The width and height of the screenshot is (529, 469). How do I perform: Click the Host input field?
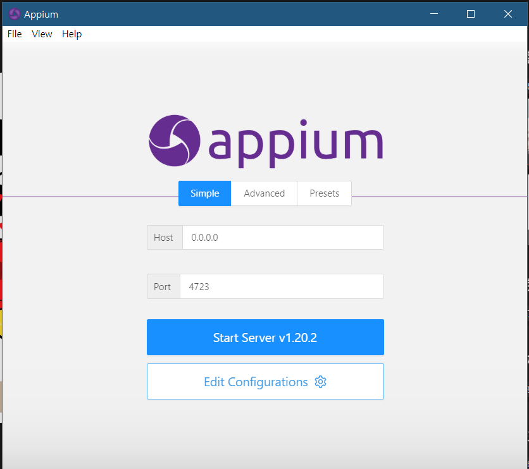283,238
